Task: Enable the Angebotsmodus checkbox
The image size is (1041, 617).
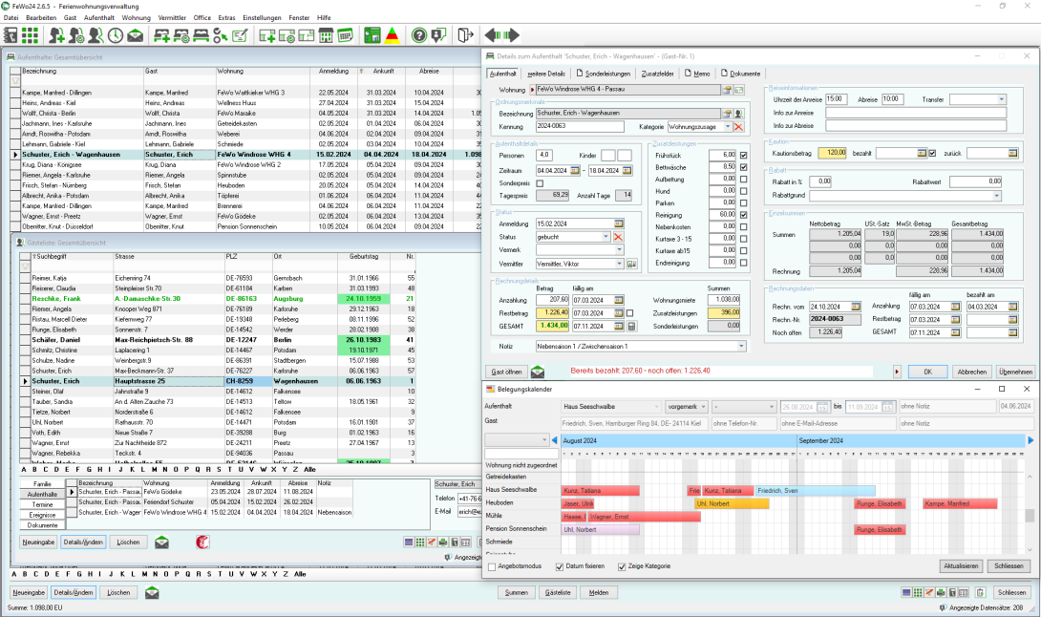Action: coord(492,566)
